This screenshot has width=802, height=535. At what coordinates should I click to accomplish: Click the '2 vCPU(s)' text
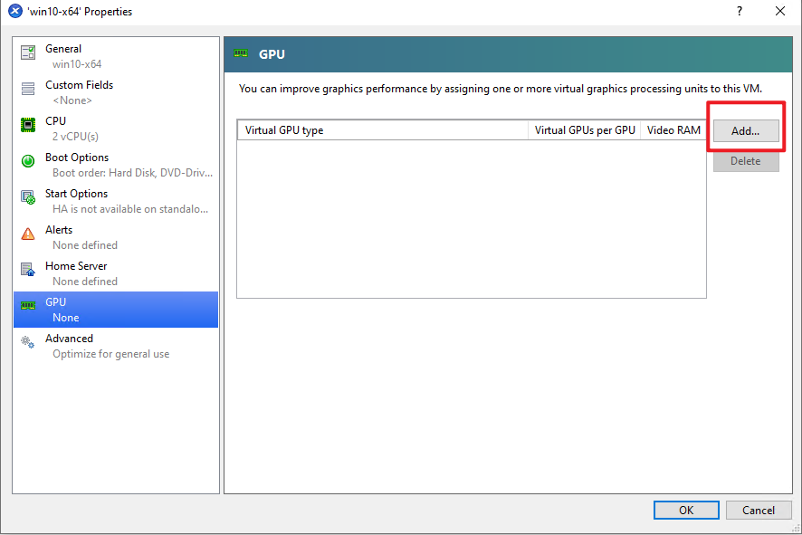(75, 137)
